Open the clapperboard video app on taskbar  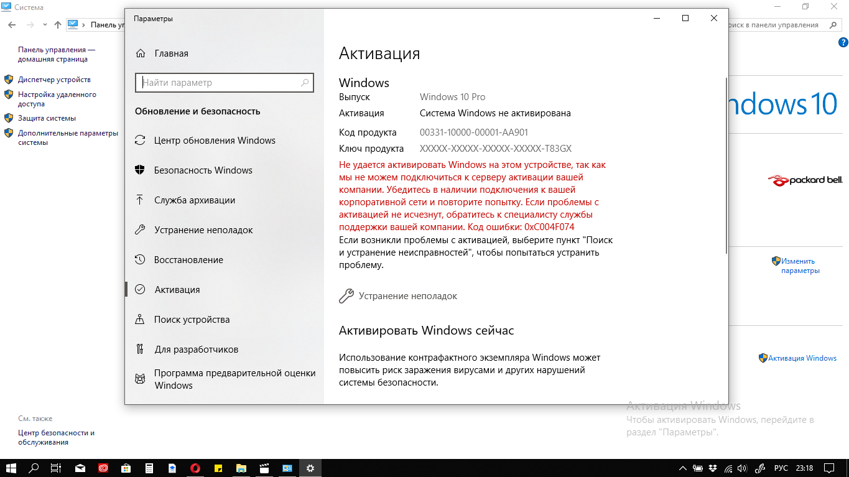[x=264, y=468]
